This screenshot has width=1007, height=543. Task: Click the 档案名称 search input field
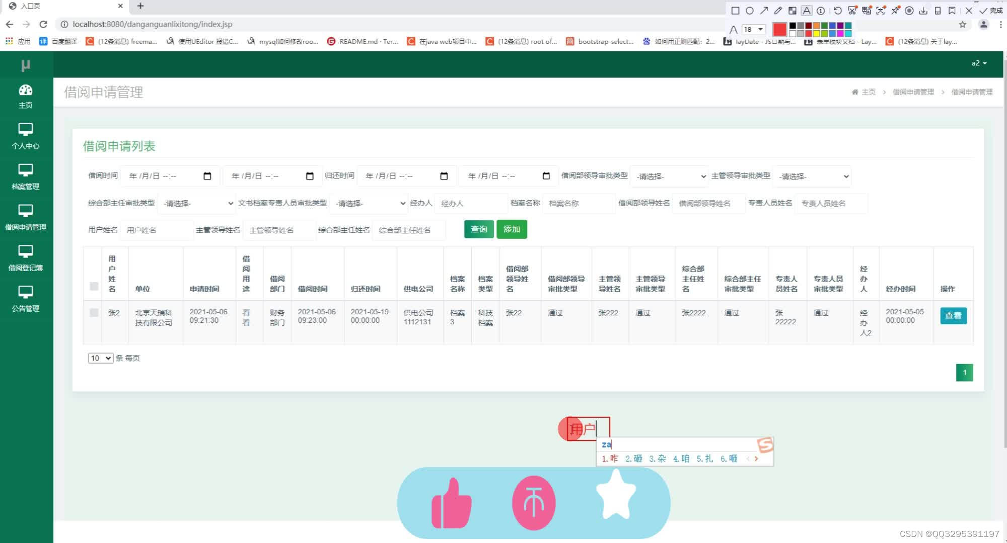pyautogui.click(x=579, y=203)
